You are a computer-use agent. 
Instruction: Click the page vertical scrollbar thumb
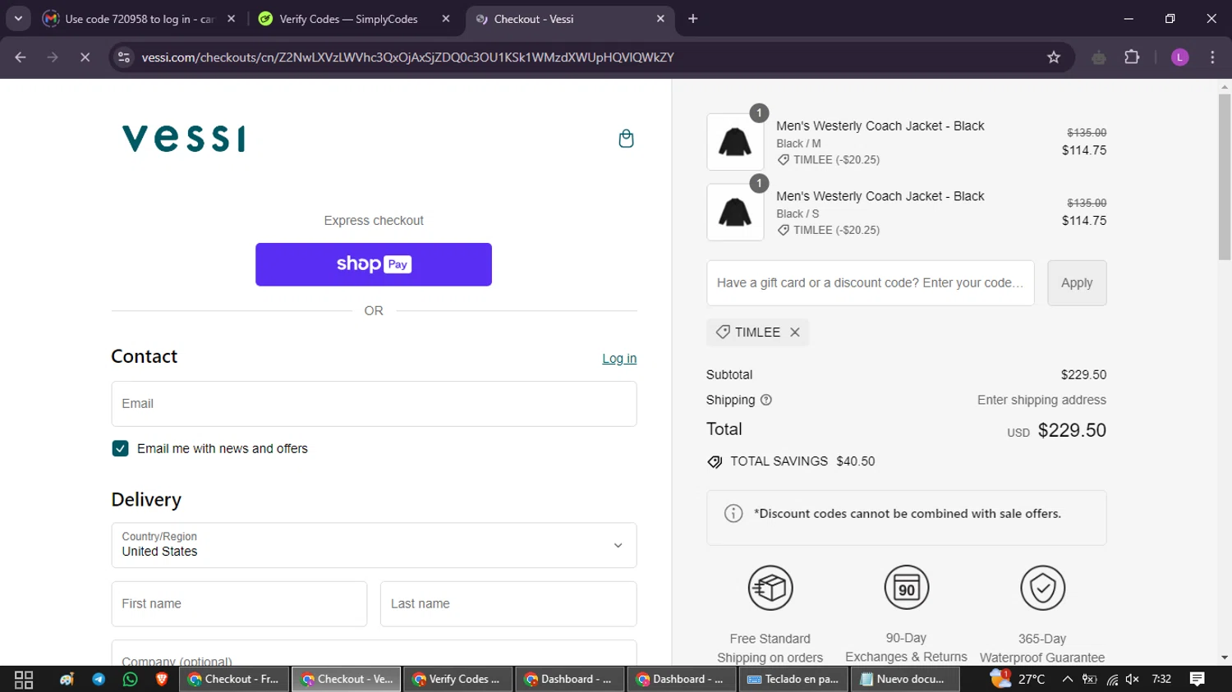click(x=1225, y=176)
